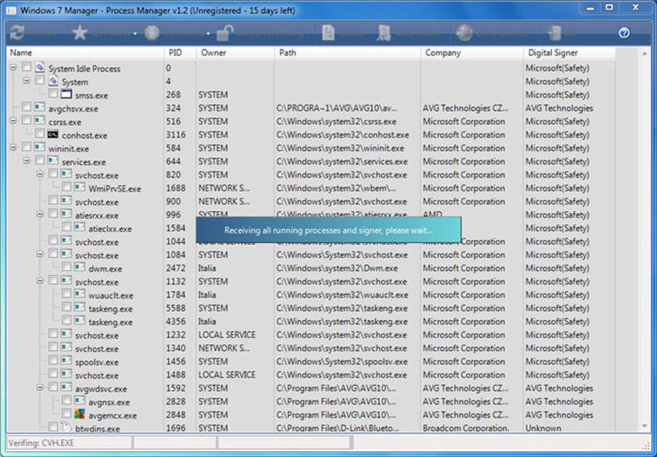Click the scrollbar down arrow
657x457 pixels.
pyautogui.click(x=644, y=426)
